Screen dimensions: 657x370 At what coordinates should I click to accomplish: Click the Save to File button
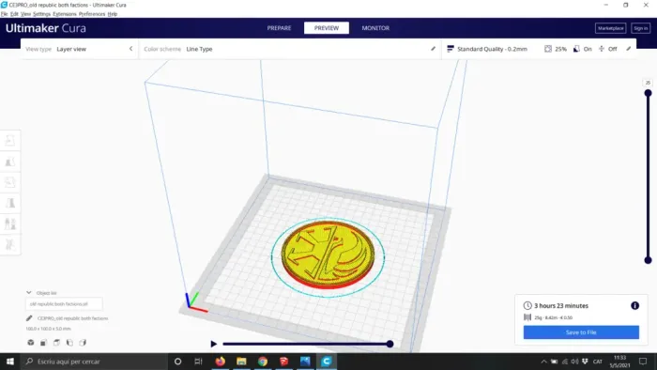581,332
